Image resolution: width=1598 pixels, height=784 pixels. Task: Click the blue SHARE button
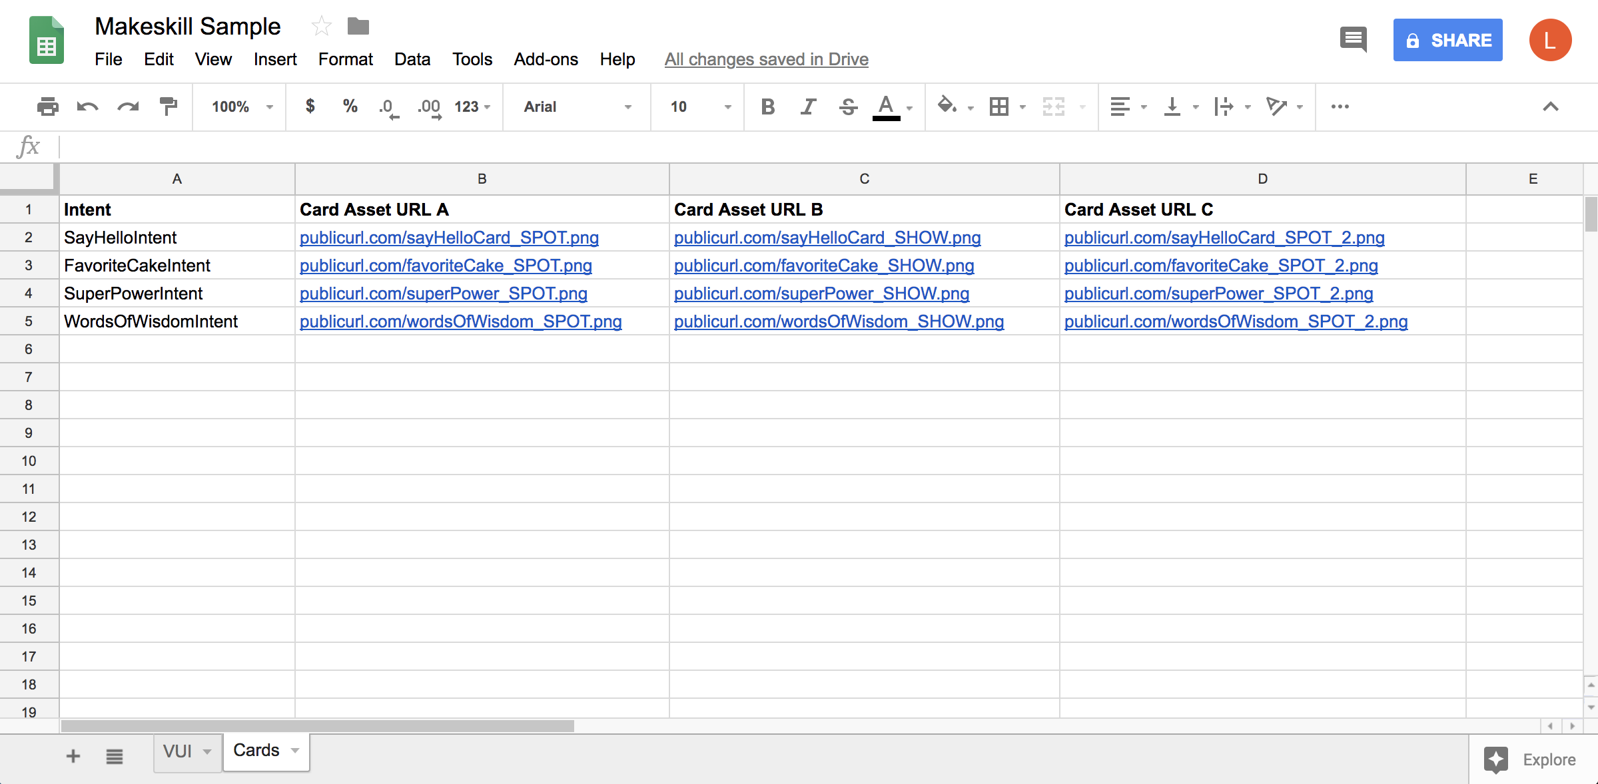(1447, 40)
